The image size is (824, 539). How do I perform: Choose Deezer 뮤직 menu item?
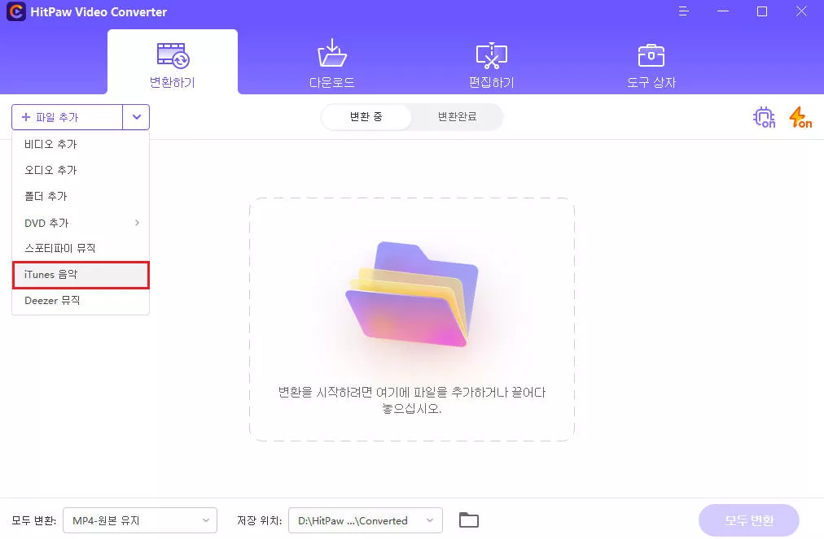(x=81, y=301)
